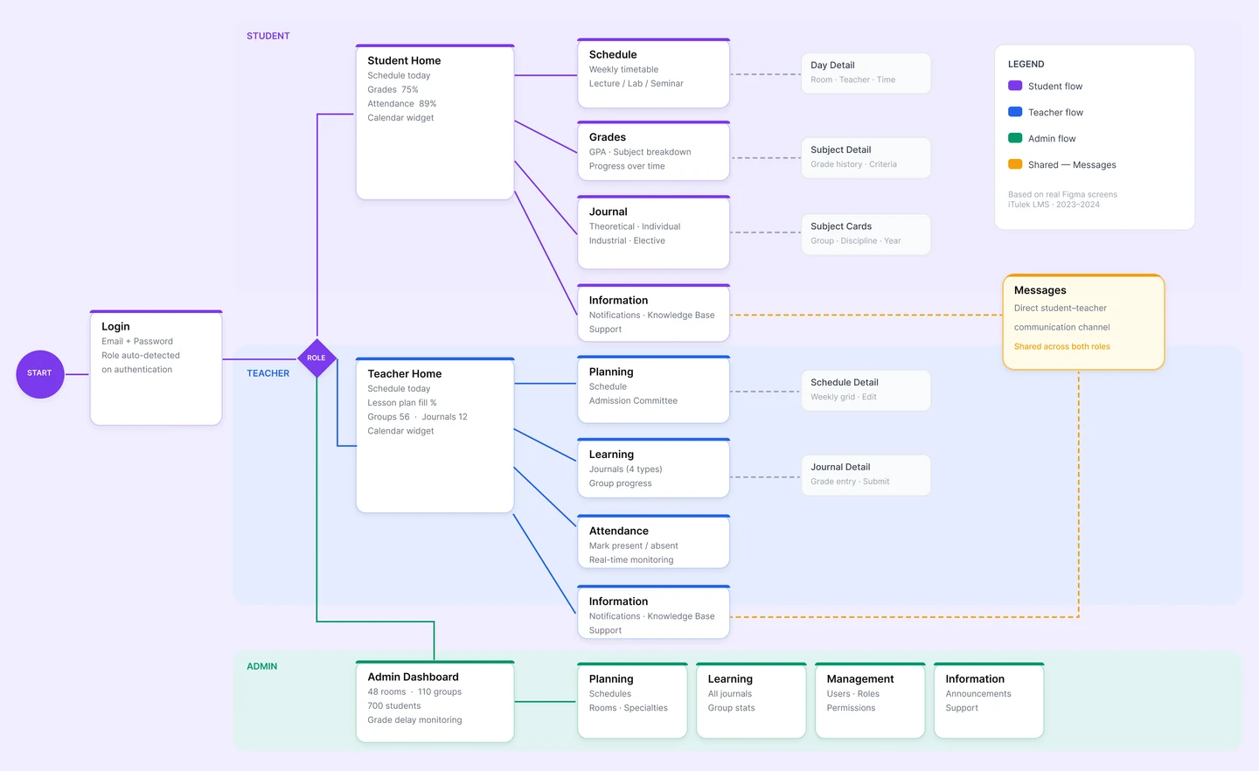Select 'GPA · Subject breakdown' text
This screenshot has height=771, width=1259.
click(640, 152)
